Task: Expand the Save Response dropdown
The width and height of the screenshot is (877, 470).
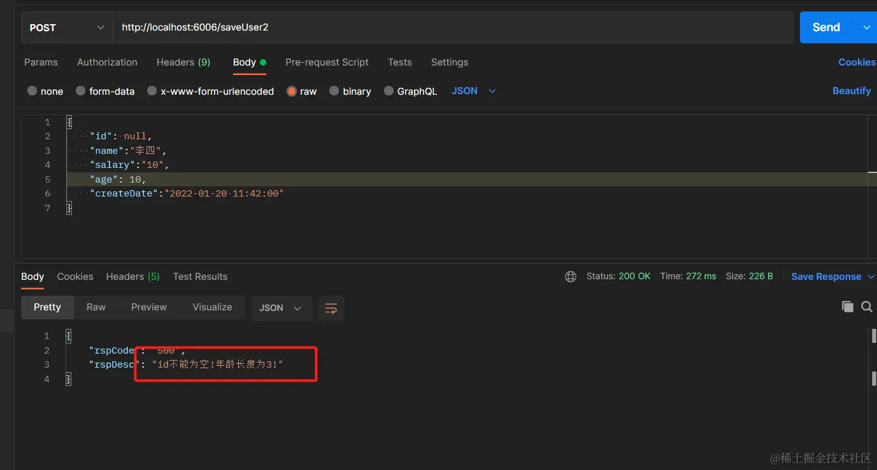Action: tap(871, 277)
